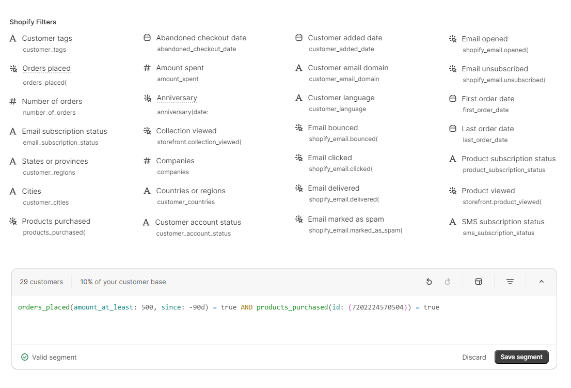Click the 10% of your customer base text

(123, 282)
